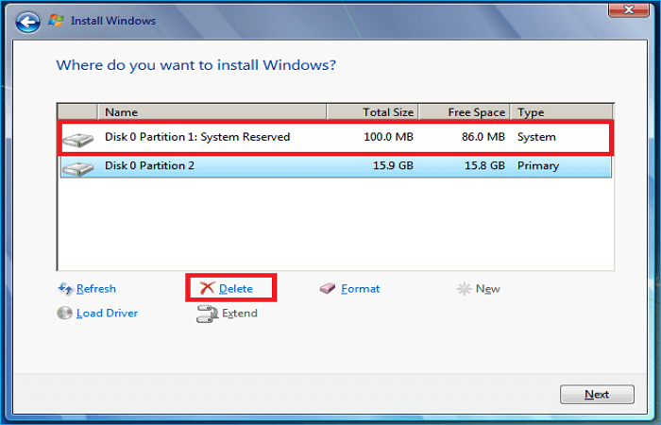Click the Refresh icon
Screen dimensions: 661x425
(x=65, y=289)
